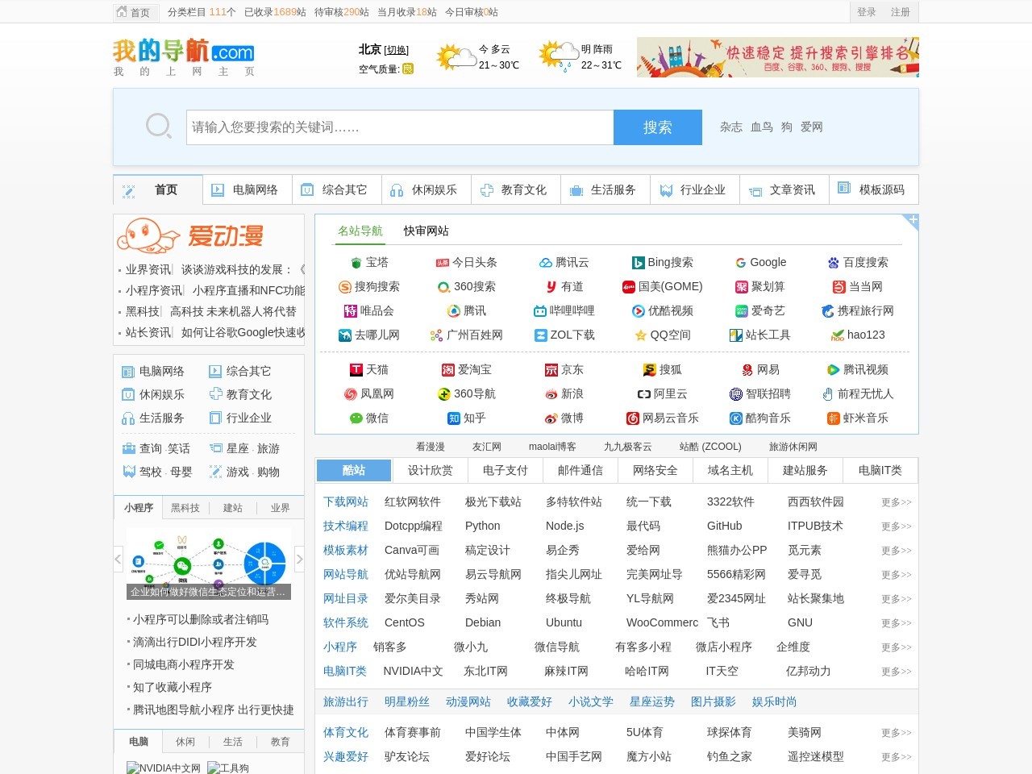The height and width of the screenshot is (774, 1032).
Task: Open the 小程序可以删除或者注销吗 article
Action: pyautogui.click(x=201, y=620)
